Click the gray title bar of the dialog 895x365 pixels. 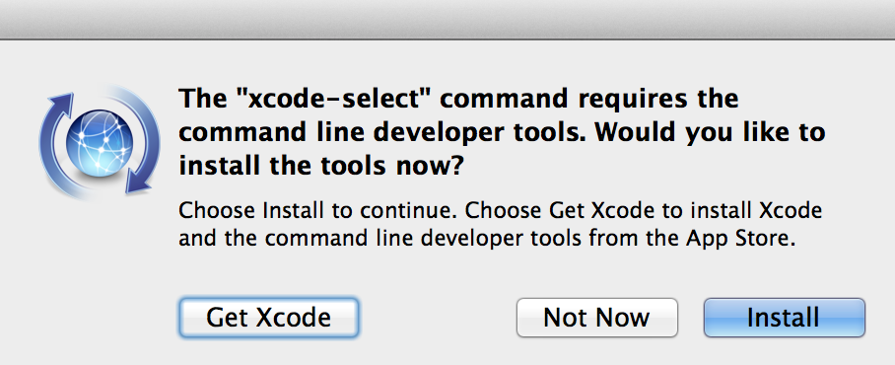tap(447, 20)
